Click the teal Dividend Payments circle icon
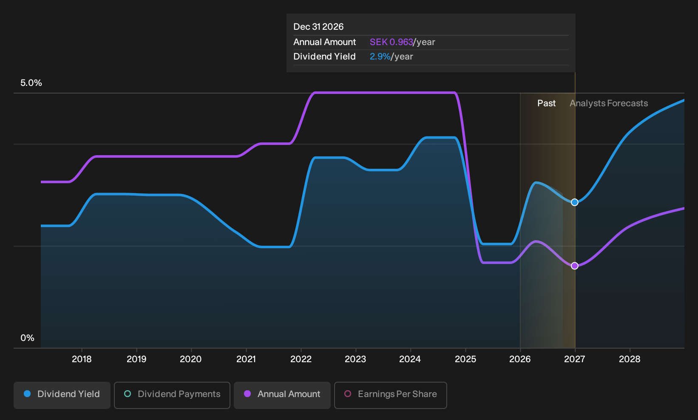The image size is (698, 420). tap(128, 394)
